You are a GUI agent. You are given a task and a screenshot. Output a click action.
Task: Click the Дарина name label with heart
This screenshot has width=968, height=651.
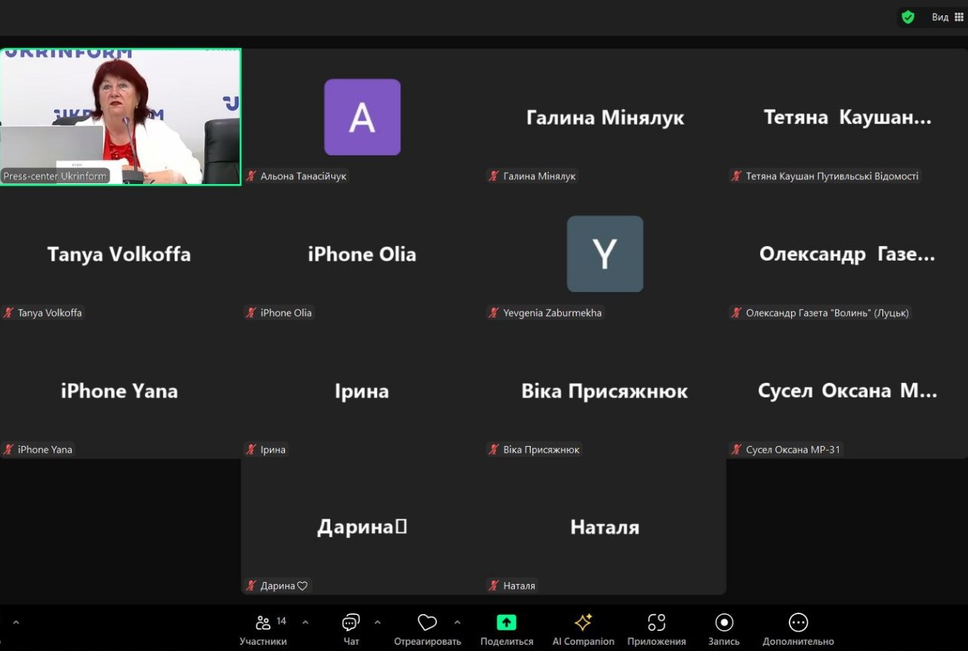tap(284, 586)
